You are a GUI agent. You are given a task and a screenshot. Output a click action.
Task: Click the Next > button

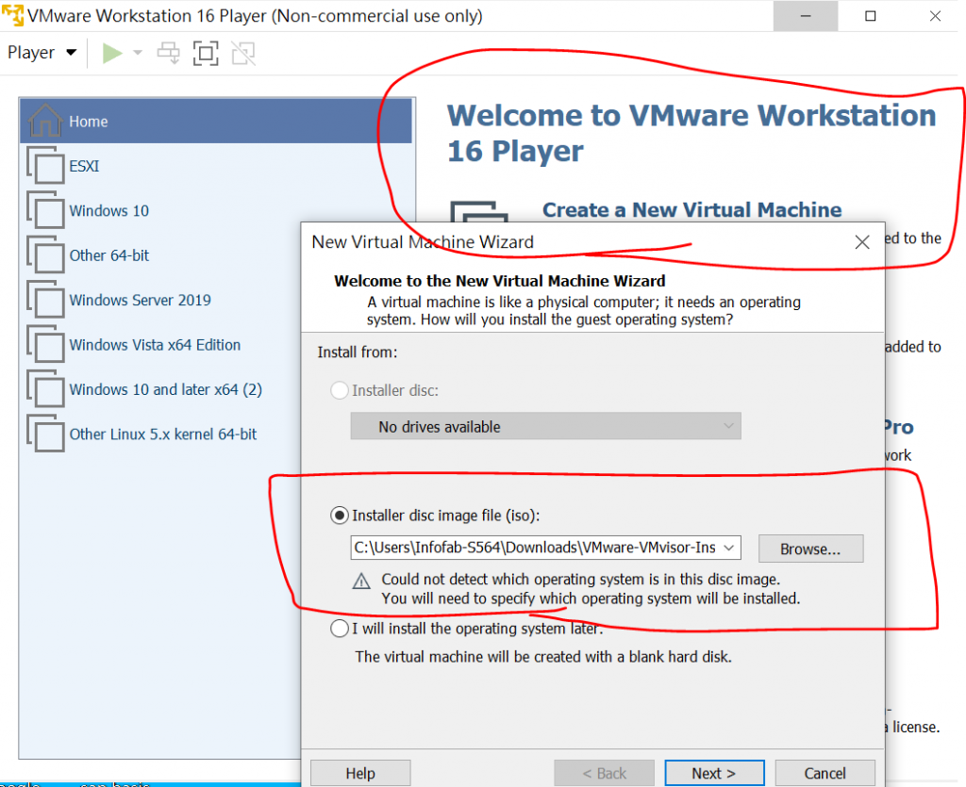pos(714,774)
